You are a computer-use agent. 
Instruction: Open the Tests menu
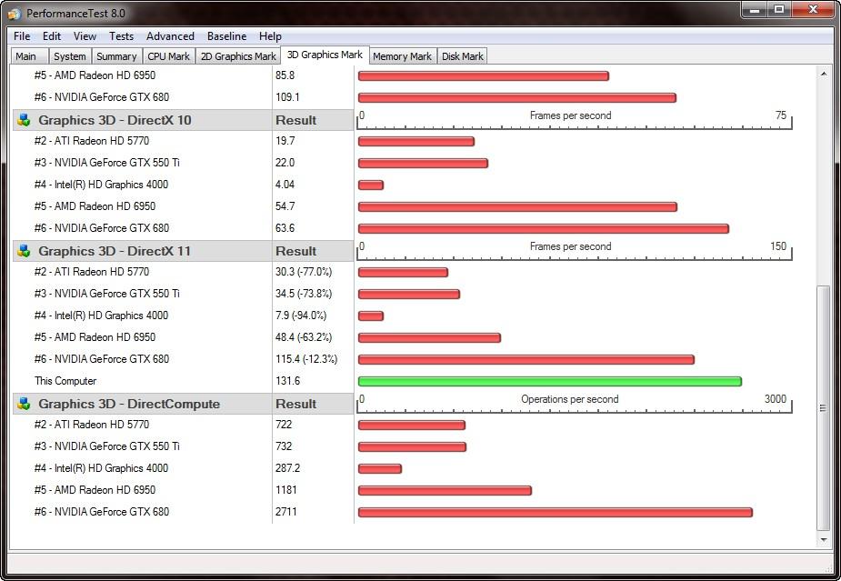point(121,36)
